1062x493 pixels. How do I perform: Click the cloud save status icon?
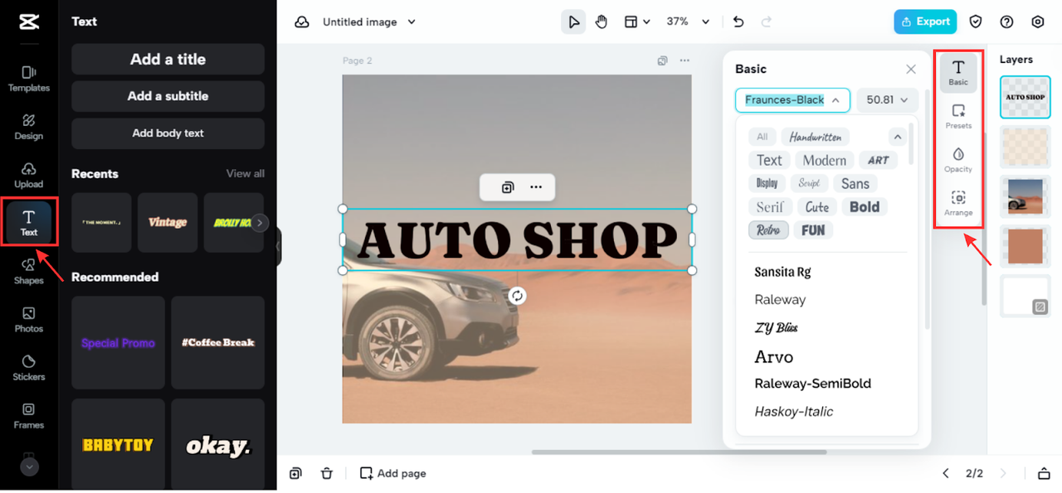pos(302,22)
